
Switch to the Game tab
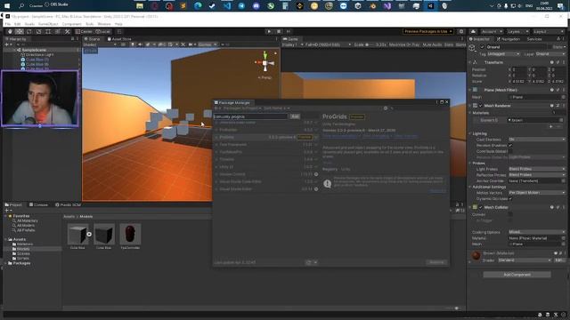pos(291,39)
